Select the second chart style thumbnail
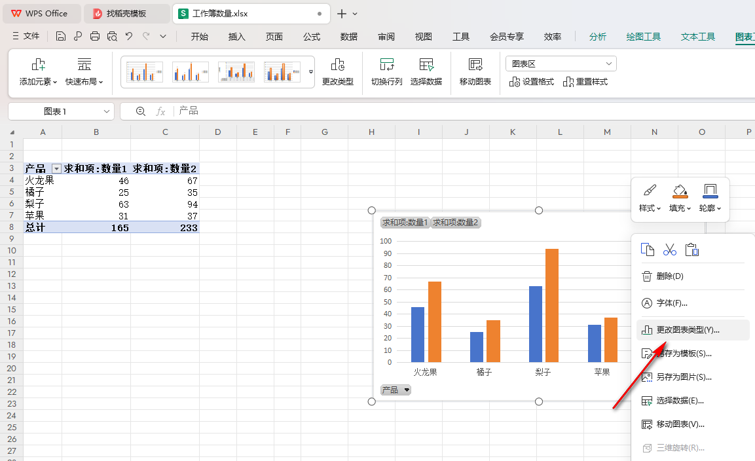This screenshot has height=461, width=755. (x=190, y=72)
